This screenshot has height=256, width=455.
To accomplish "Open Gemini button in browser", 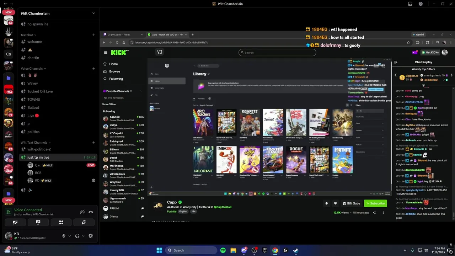I will coord(418,34).
